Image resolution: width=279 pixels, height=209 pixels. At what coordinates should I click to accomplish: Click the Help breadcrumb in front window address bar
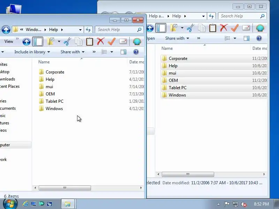[x=53, y=30]
